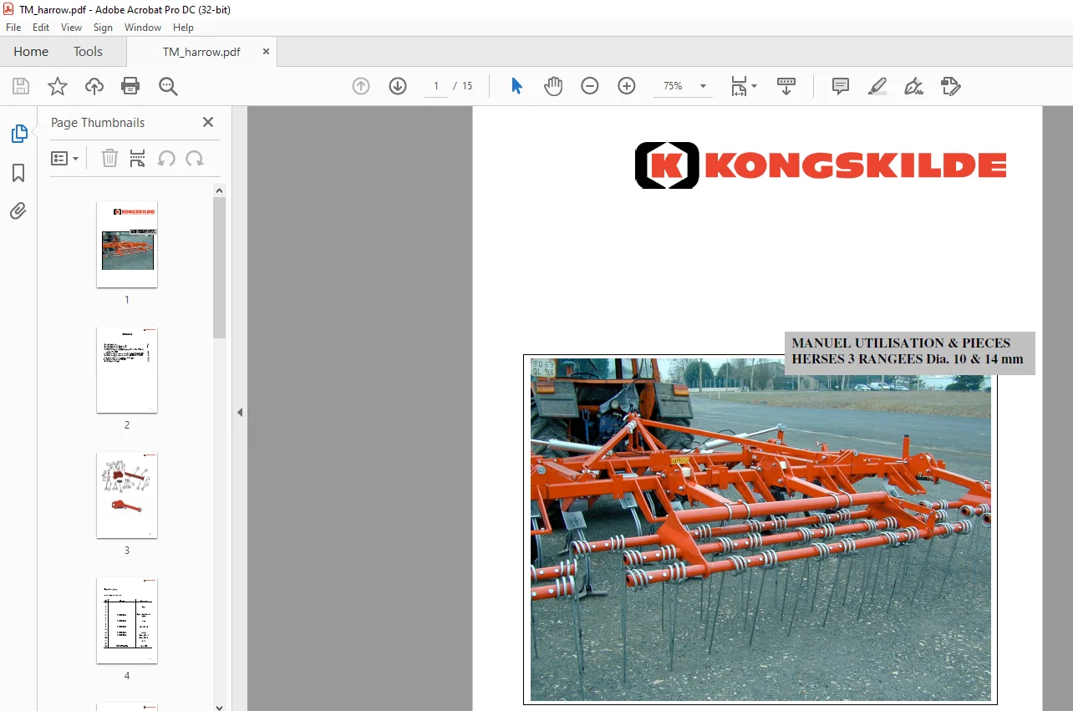Open the thumbnails Options dropdown menu
Image resolution: width=1073 pixels, height=711 pixels.
click(x=64, y=159)
